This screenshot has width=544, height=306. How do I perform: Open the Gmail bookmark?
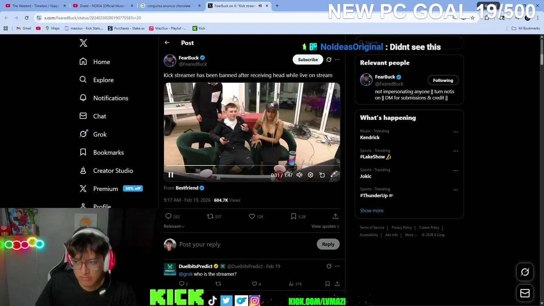click(x=24, y=28)
